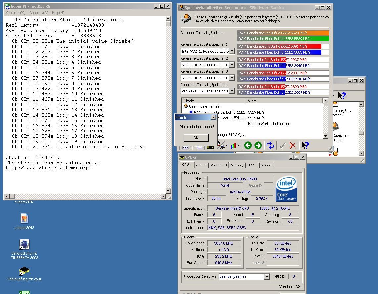Image resolution: width=378 pixels, height=294 pixels.
Task: Open the Calculate(C) menu in Super PI
Action: tap(16, 13)
